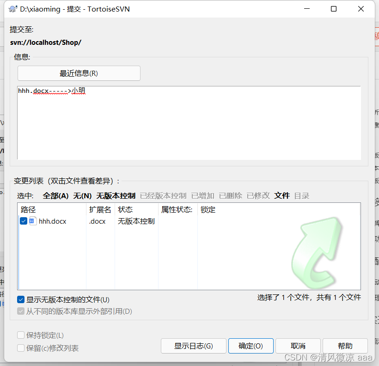Sort list by 扩展名 column header

click(x=100, y=209)
